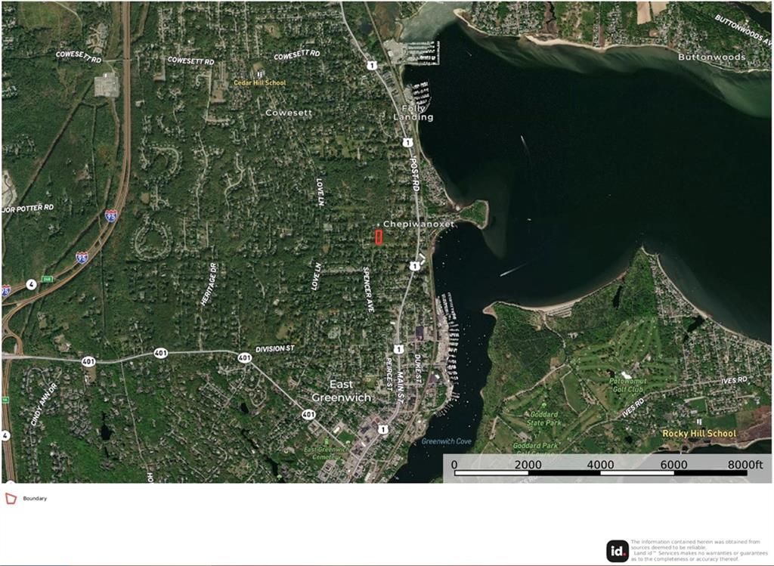
Task: Click the East Greenwich town label
Action: coord(341,391)
